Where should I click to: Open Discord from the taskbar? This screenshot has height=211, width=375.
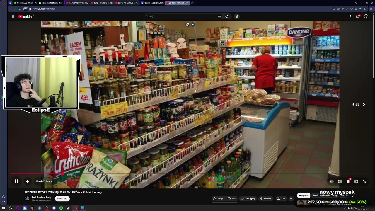(x=54, y=208)
